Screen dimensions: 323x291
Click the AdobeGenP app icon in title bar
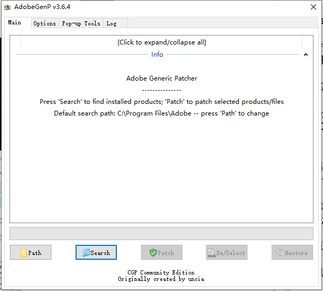pos(7,7)
